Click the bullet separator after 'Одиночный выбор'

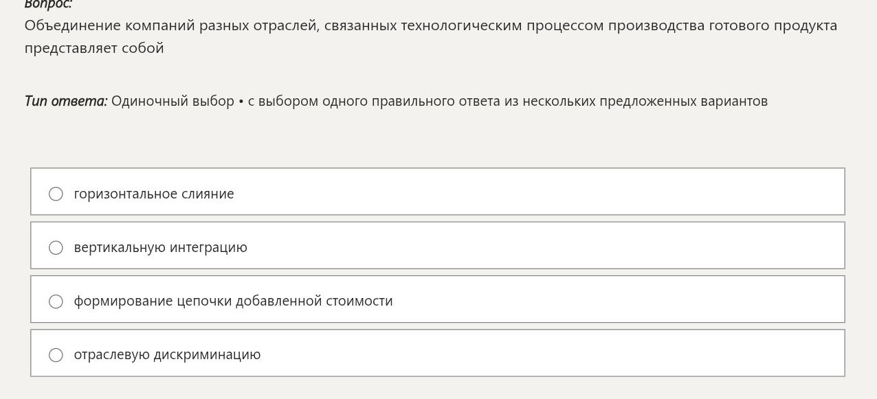coord(241,102)
